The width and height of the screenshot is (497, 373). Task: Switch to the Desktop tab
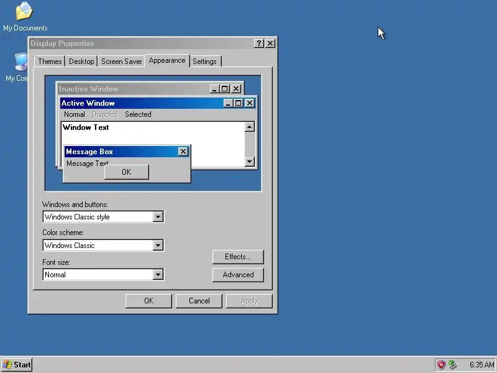81,61
